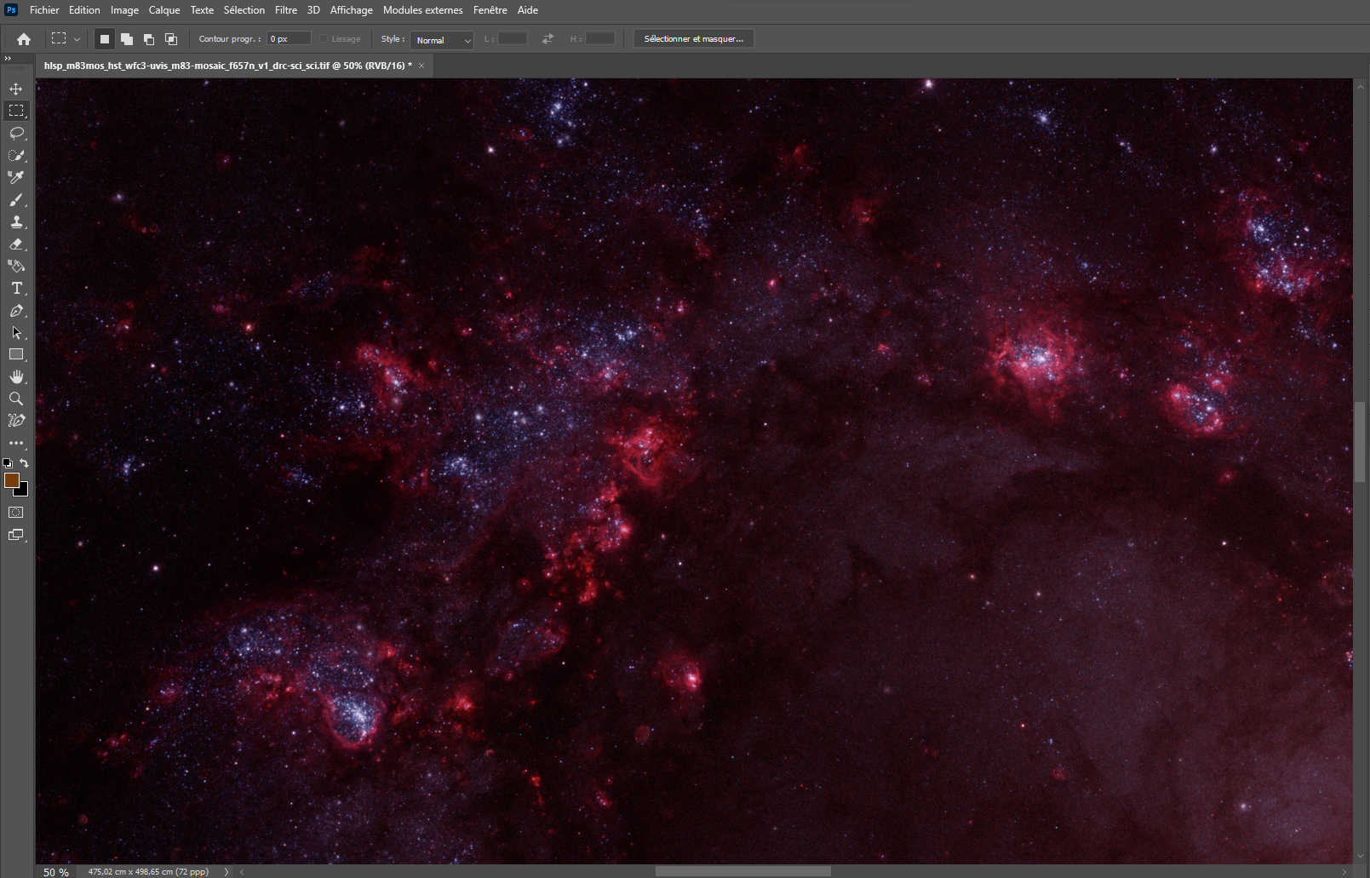Open the Fenêtre menu

coord(490,10)
